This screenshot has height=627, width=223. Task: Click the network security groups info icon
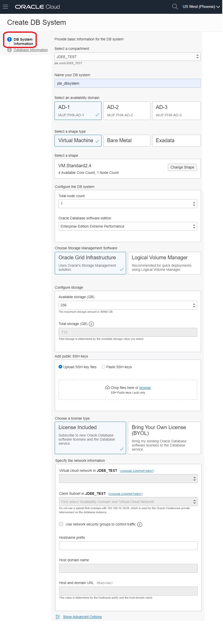(140, 524)
